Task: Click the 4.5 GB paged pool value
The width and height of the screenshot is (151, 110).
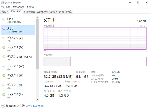Action: (49, 95)
